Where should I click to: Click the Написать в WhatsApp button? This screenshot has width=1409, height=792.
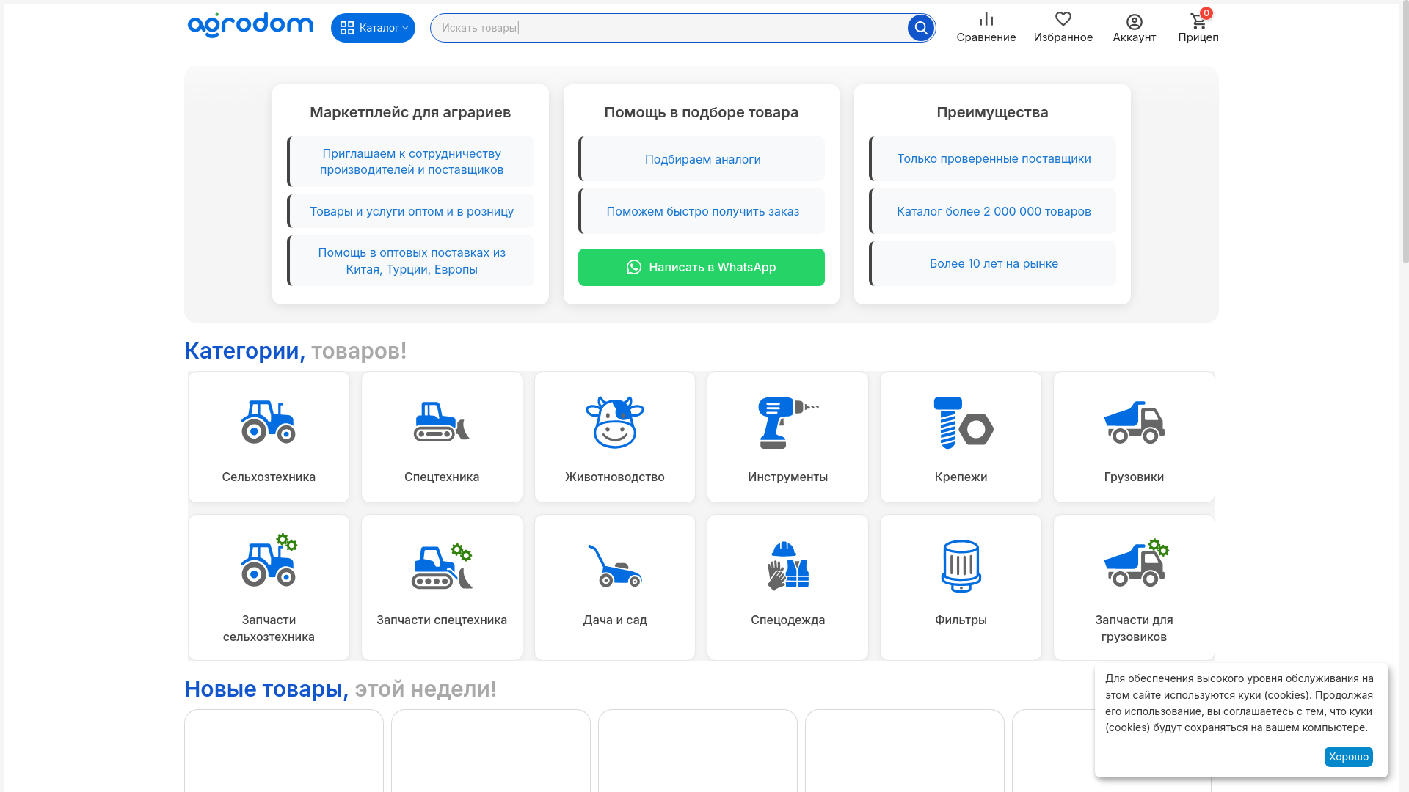point(702,267)
